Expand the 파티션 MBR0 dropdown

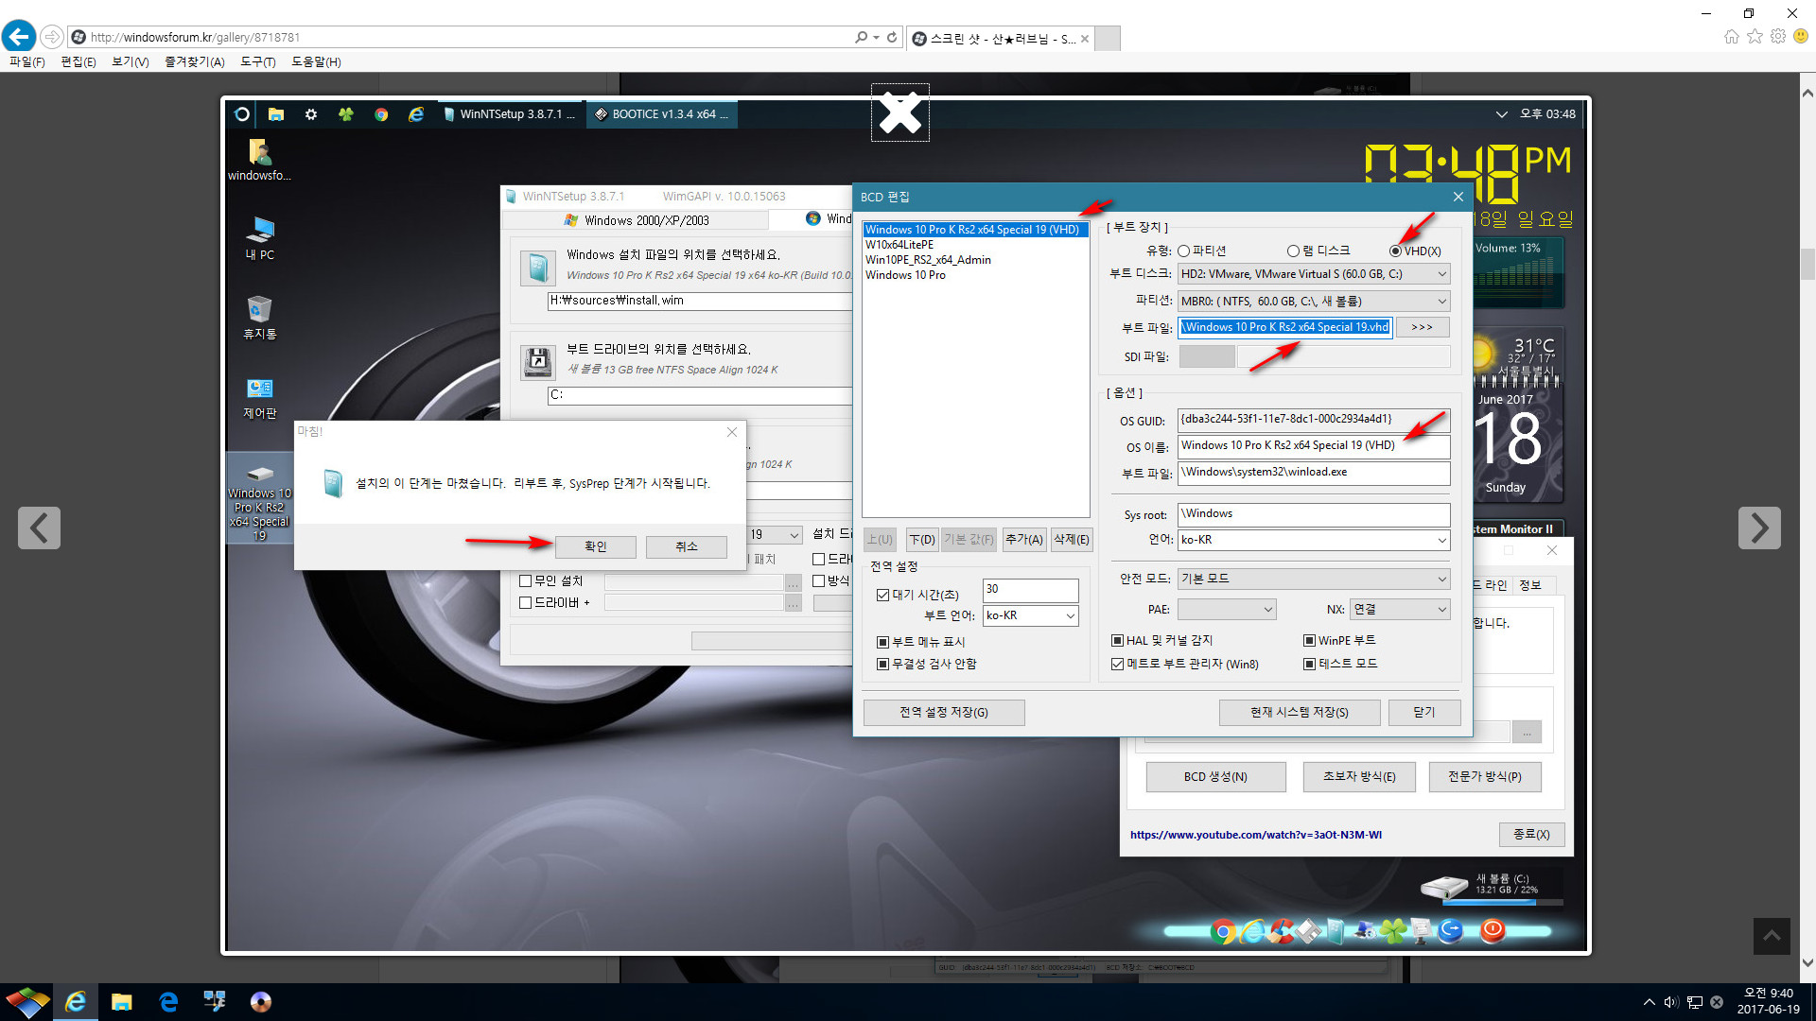pyautogui.click(x=1441, y=302)
